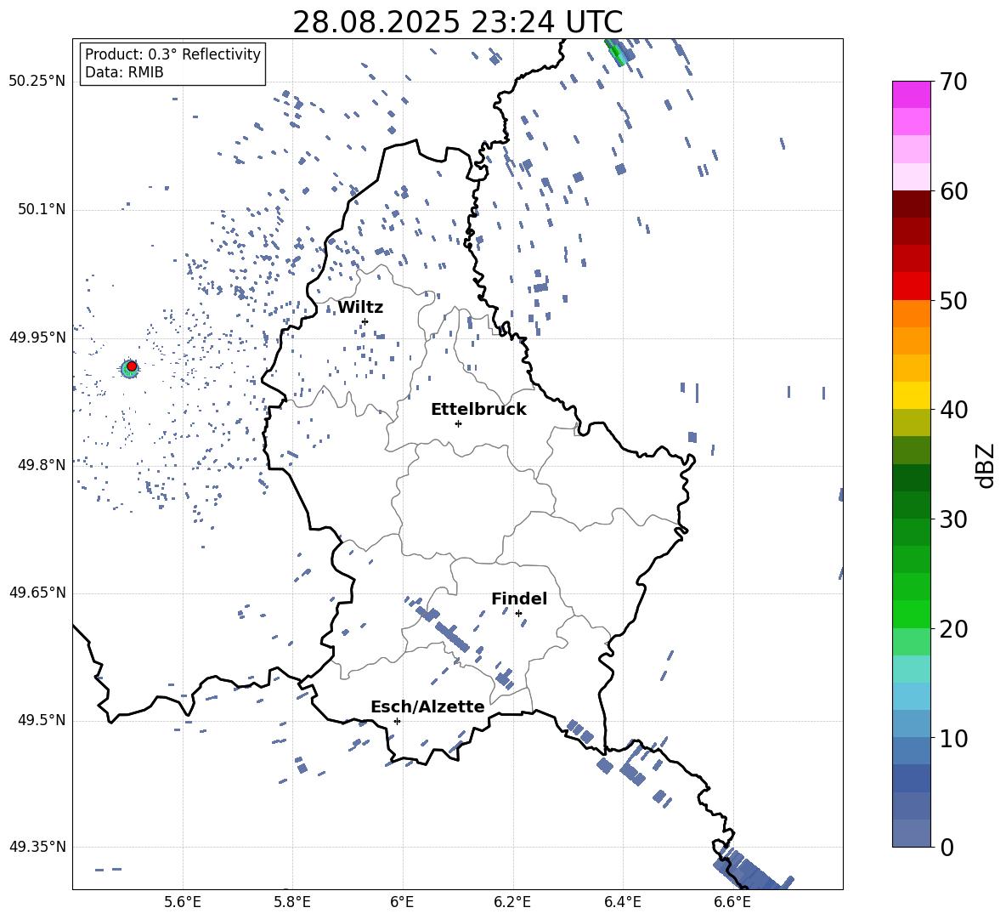
Task: Select the Esch/Alzette city label
Action: click(427, 706)
